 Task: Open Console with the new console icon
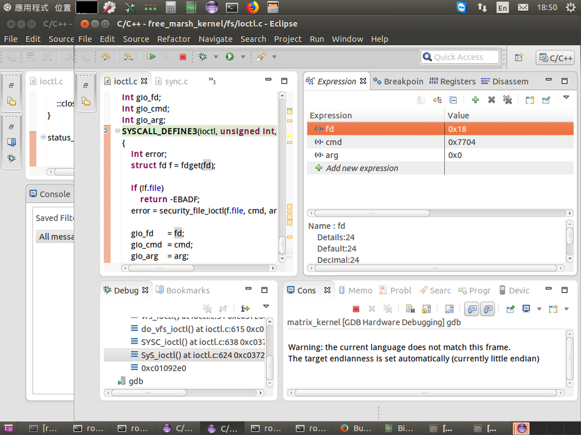553,309
